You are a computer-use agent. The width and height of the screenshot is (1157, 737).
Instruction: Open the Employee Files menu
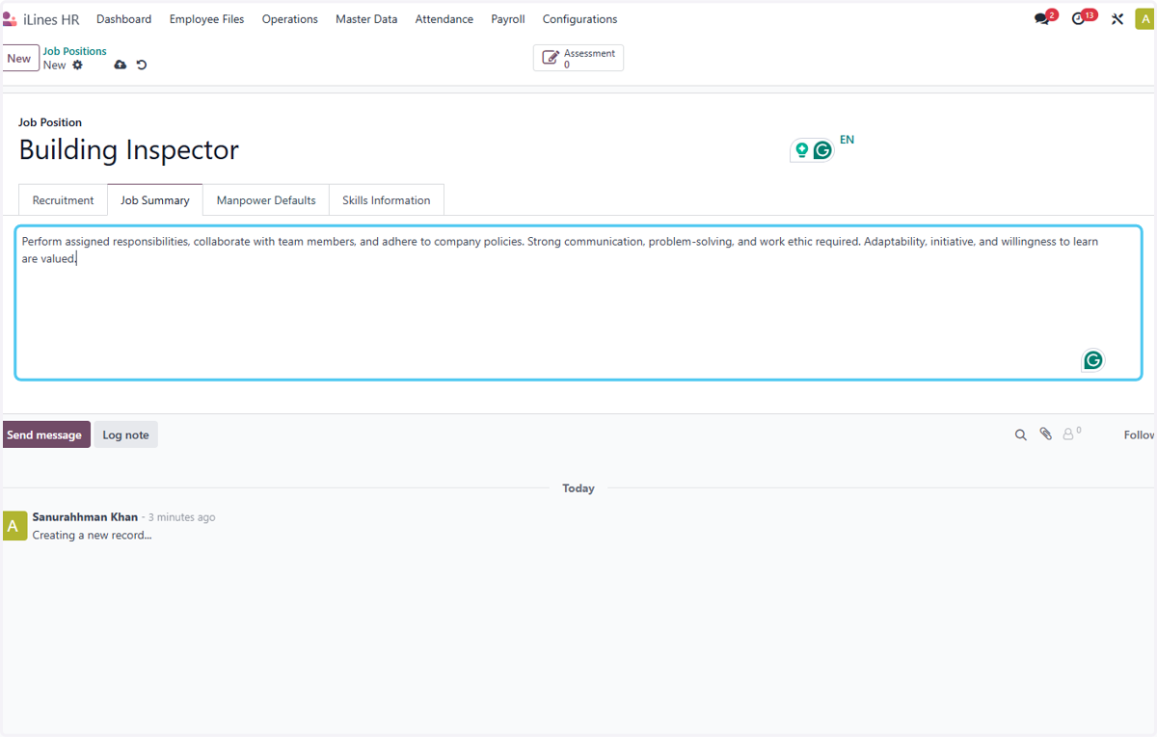pos(206,19)
